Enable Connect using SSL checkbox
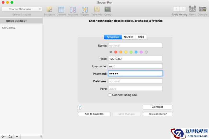This screenshot has width=209, height=139. 110,95
